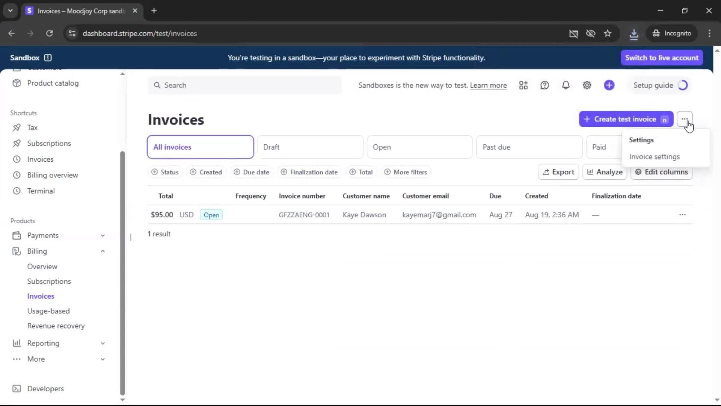Select the Draft tab
The height and width of the screenshot is (406, 721).
pyautogui.click(x=310, y=147)
